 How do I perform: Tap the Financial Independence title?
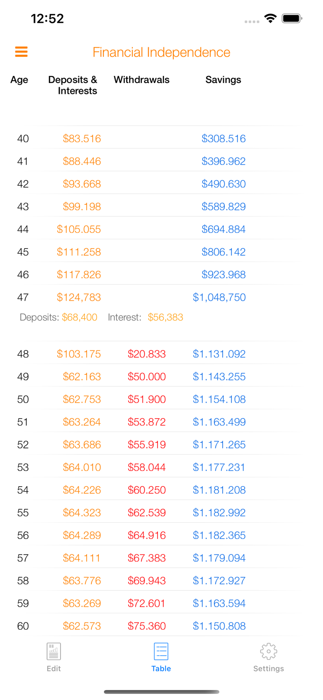161,52
